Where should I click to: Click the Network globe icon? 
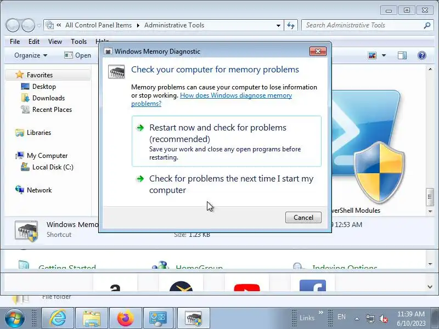[20, 190]
